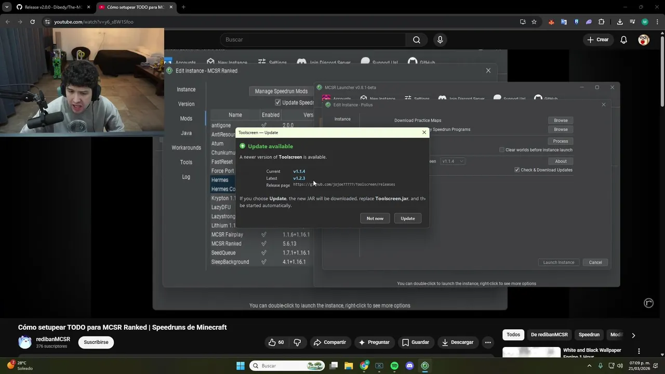
Task: Click Browse next to Speedrun Programs
Action: [561, 129]
